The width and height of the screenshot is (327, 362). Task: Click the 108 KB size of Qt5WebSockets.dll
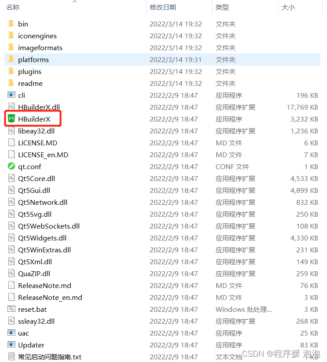[x=307, y=226]
